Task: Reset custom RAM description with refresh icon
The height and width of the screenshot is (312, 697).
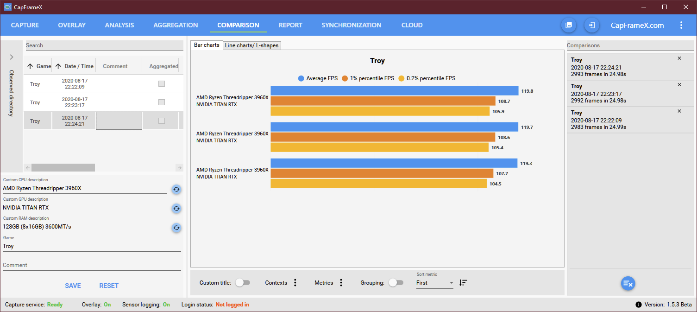Action: coord(176,228)
